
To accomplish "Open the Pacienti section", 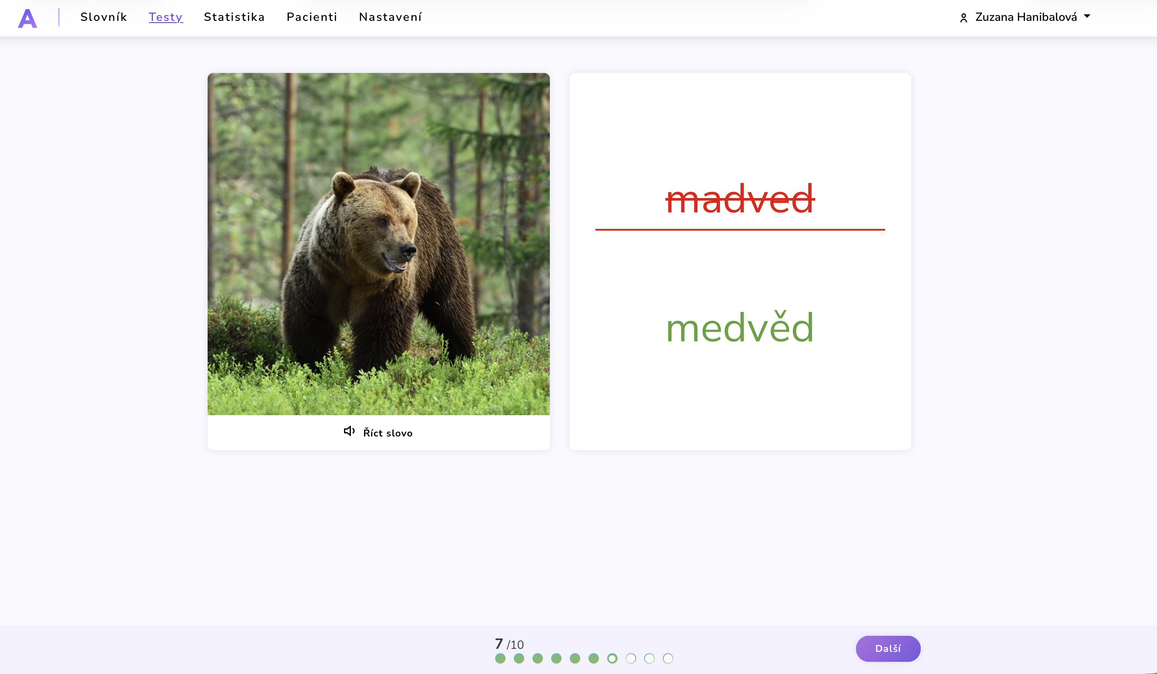I will [312, 17].
